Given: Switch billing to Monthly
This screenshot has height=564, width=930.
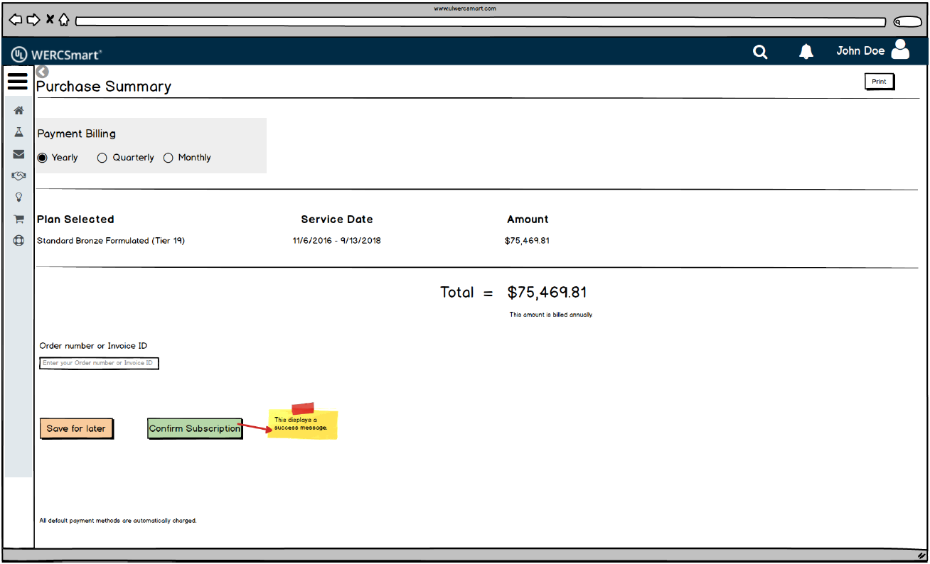Looking at the screenshot, I should (x=169, y=158).
